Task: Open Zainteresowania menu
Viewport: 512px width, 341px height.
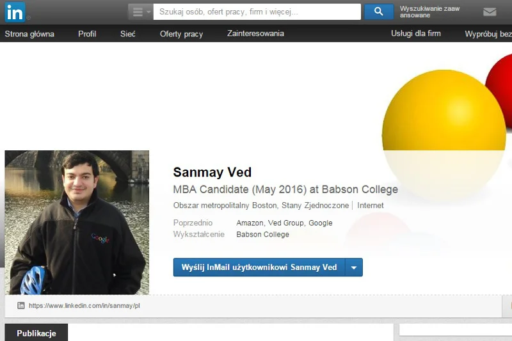Action: 255,34
